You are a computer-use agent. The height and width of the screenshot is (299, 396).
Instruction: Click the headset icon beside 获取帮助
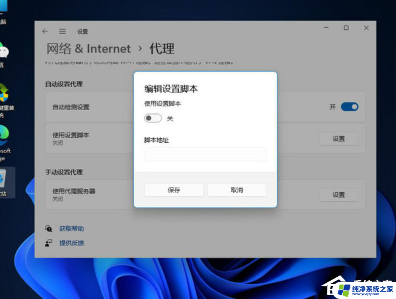coord(49,229)
